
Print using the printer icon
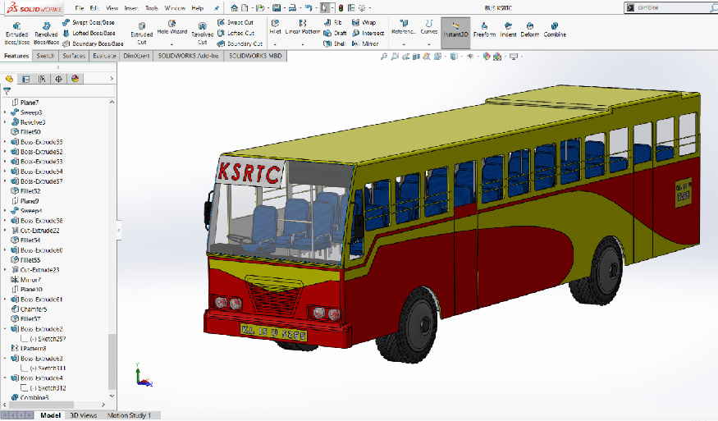(292, 7)
